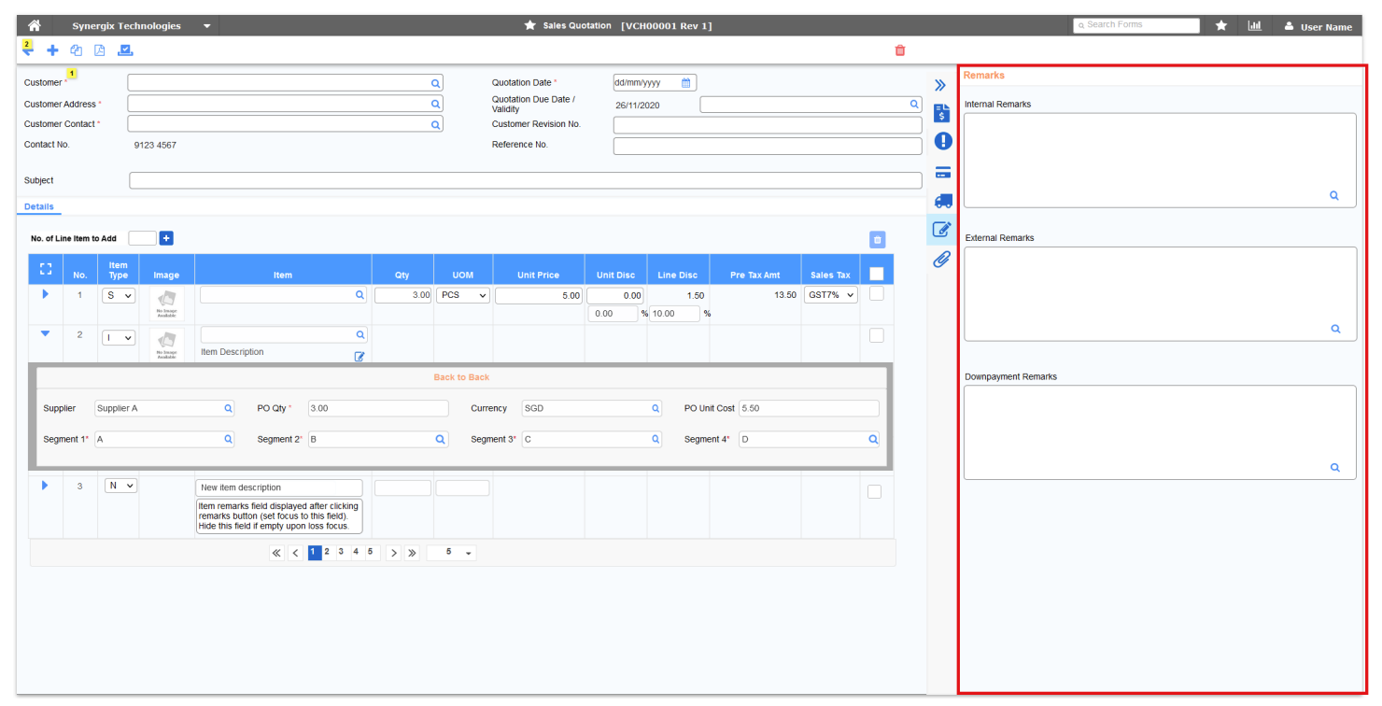Open the UOM dropdown showing PCS
The height and width of the screenshot is (706, 1382).
(464, 294)
